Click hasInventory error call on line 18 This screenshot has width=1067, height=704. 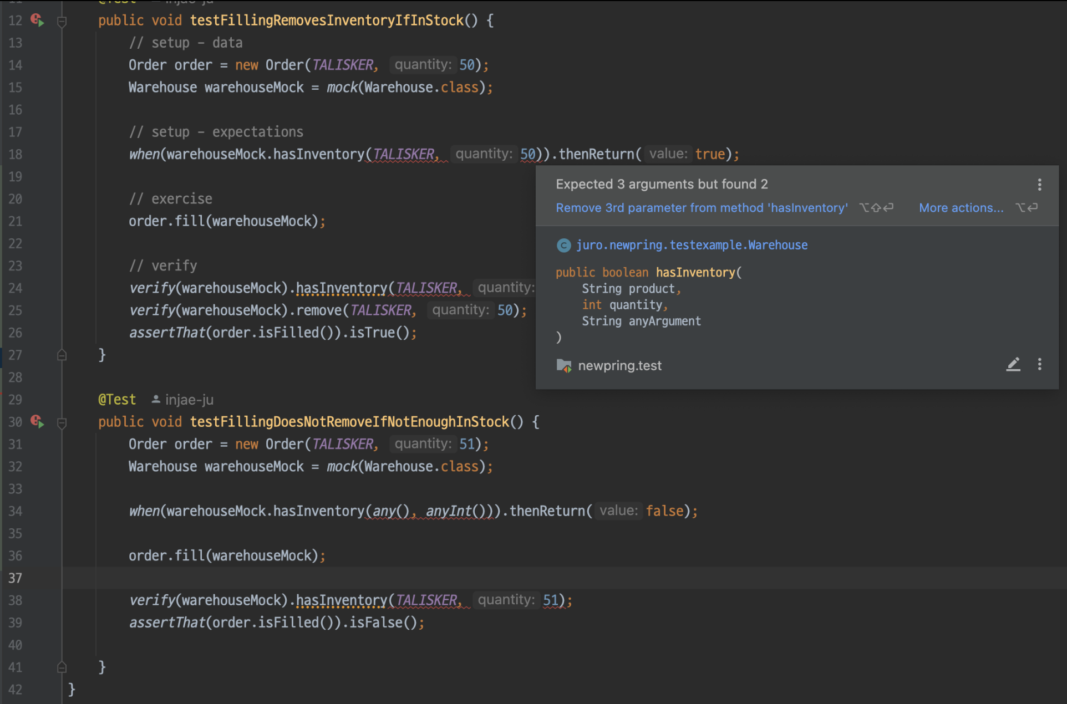319,154
